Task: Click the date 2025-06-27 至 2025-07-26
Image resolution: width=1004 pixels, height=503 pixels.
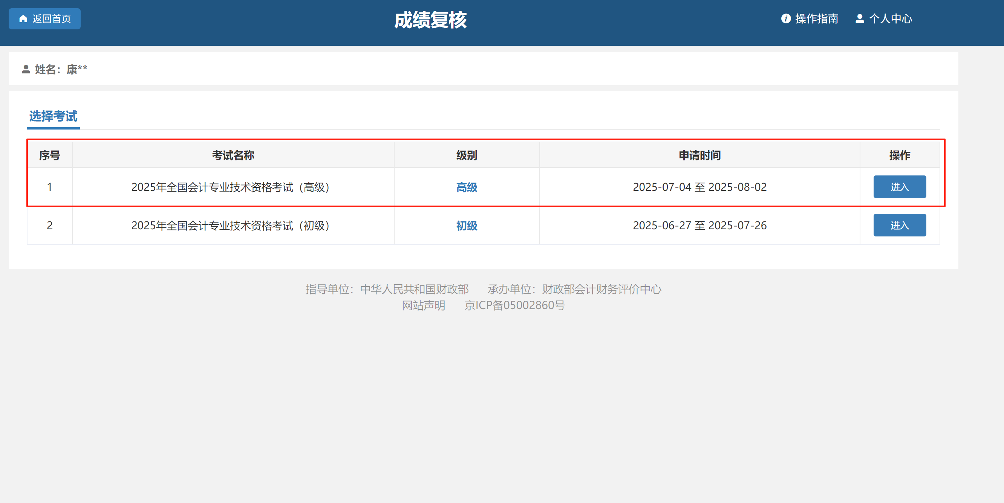Action: coord(699,225)
